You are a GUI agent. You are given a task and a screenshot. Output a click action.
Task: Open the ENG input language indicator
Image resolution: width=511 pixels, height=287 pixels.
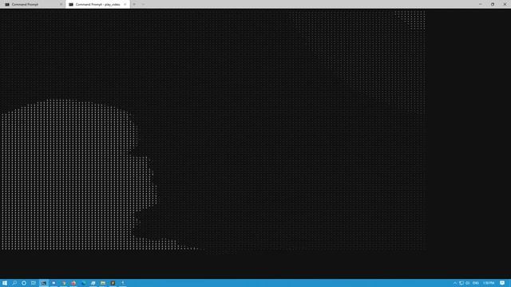coord(476,283)
